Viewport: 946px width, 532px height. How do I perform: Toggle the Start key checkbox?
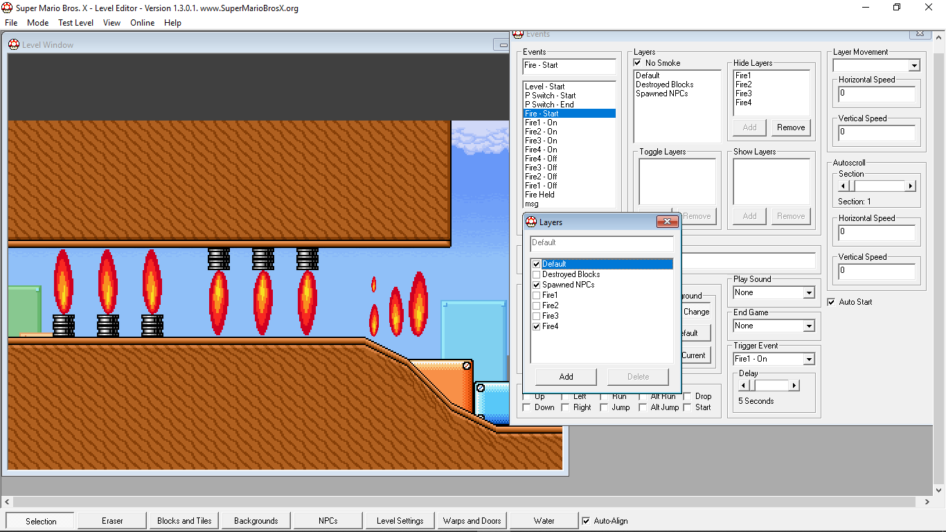(688, 407)
